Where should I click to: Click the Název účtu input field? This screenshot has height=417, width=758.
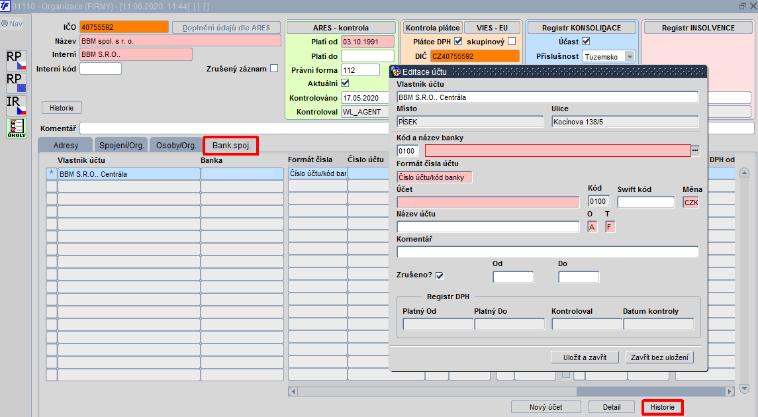[x=488, y=226]
